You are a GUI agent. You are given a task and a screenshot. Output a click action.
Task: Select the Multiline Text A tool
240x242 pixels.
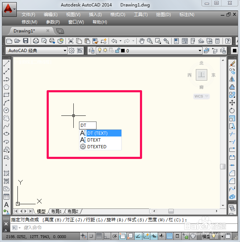[6, 205]
